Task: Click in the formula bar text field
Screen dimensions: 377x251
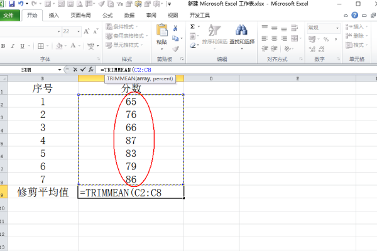Action: click(236, 70)
